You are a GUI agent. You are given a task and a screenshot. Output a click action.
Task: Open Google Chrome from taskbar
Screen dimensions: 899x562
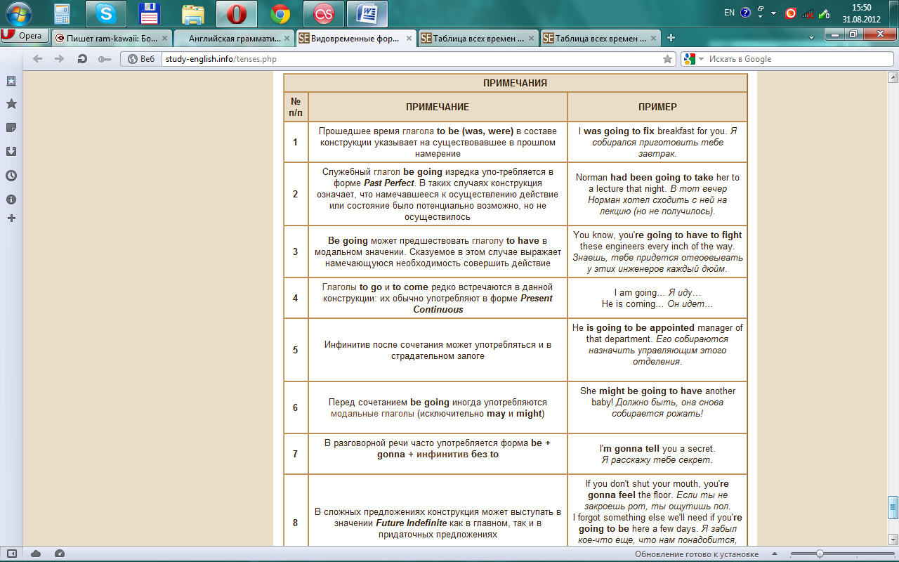pos(280,13)
